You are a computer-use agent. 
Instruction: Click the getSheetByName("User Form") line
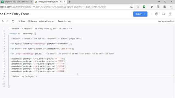pyautogui.click(x=42, y=49)
